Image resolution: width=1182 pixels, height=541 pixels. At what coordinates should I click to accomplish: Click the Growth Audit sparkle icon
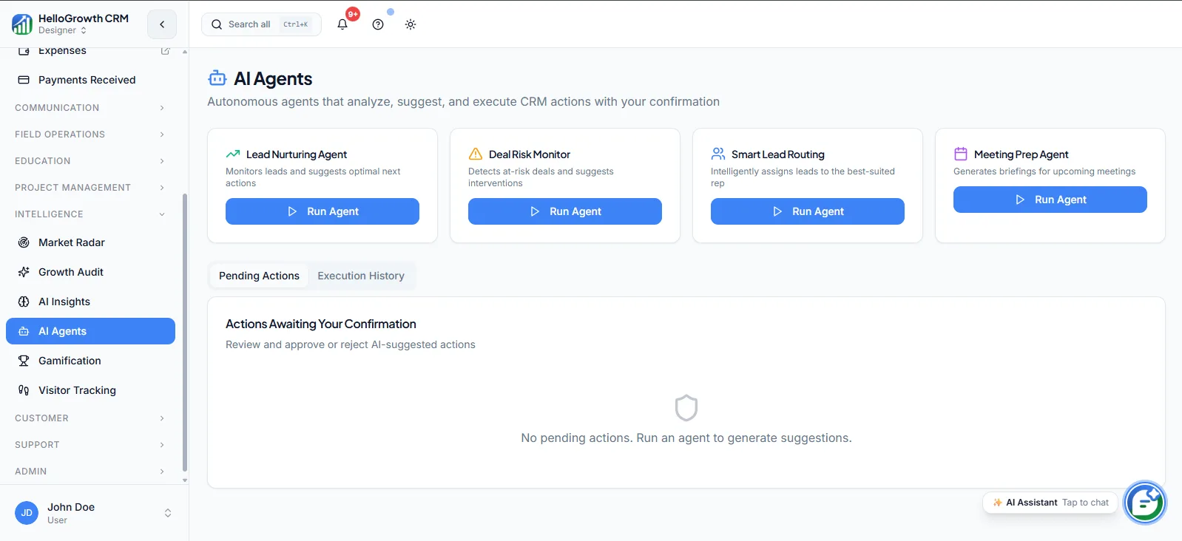(24, 272)
